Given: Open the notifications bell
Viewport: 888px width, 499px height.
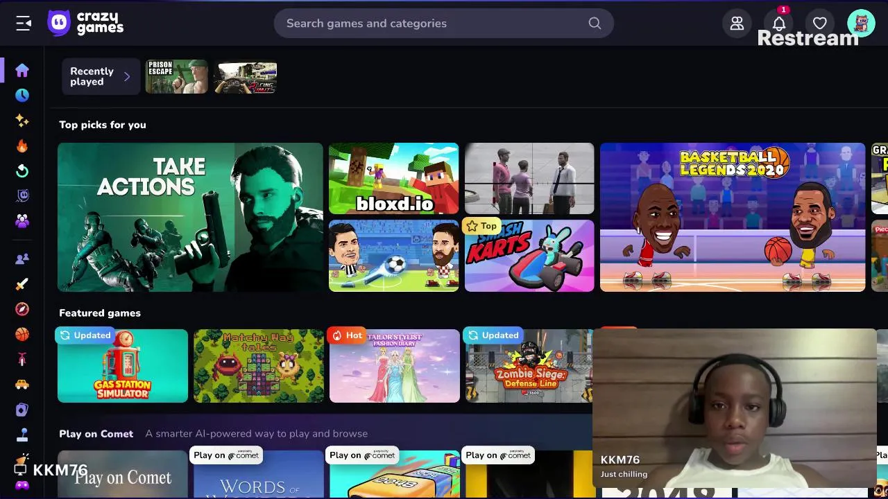Looking at the screenshot, I should tap(779, 24).
